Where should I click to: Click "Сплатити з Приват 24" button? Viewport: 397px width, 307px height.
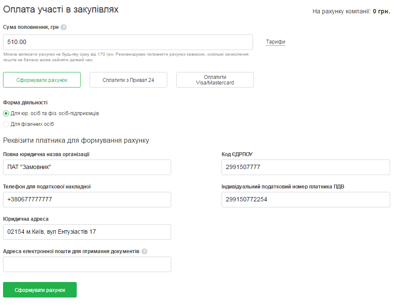(128, 80)
